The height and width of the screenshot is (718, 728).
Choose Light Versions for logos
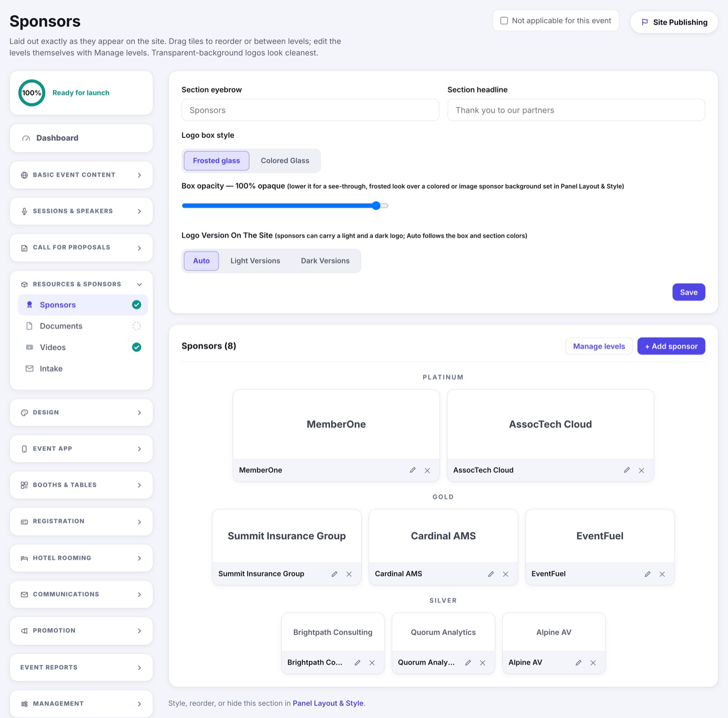tap(255, 261)
